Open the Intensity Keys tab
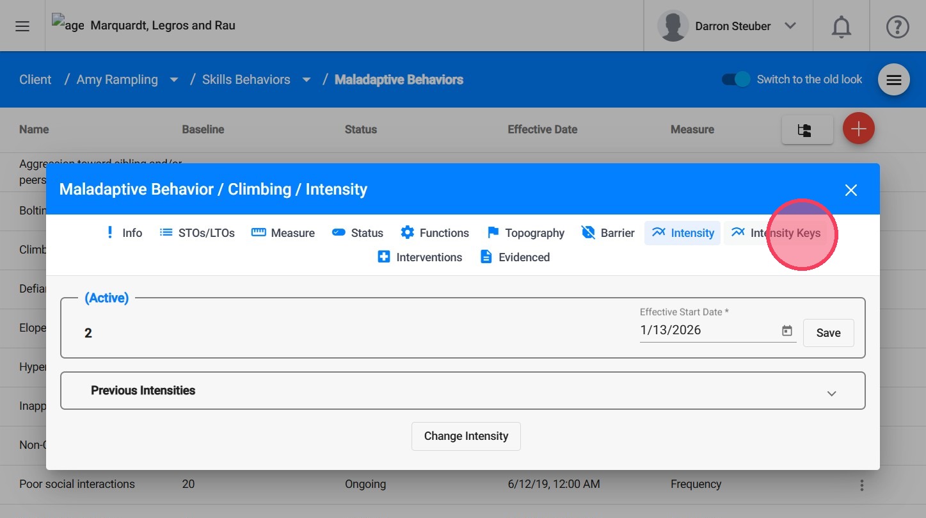The height and width of the screenshot is (518, 926). click(776, 233)
